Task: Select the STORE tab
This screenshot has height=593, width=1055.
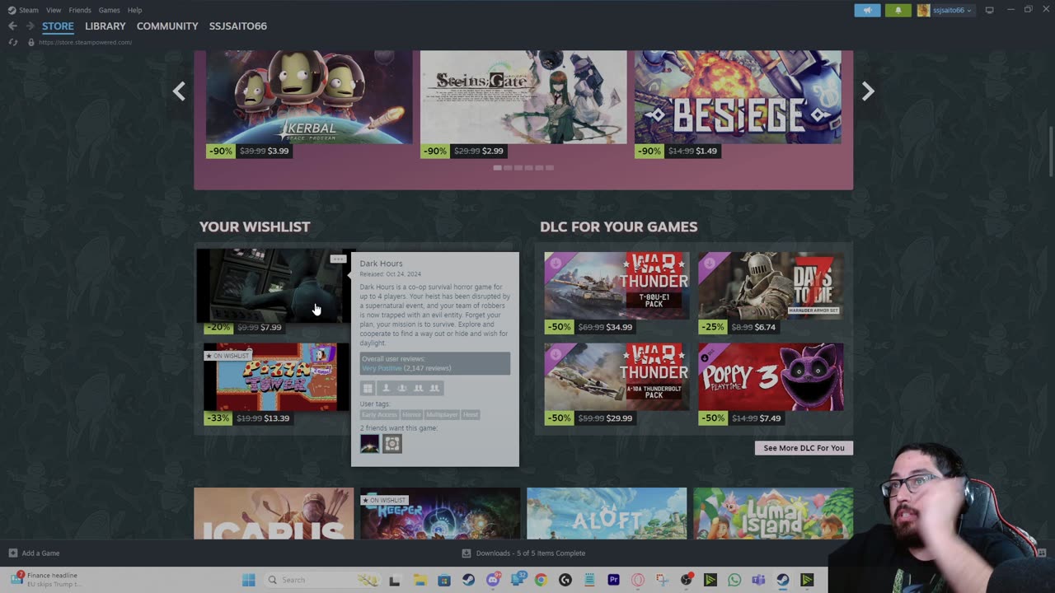Action: point(58,26)
